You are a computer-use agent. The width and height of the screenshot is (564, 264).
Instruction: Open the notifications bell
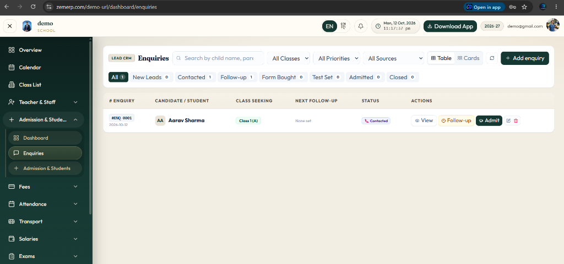coord(361,26)
